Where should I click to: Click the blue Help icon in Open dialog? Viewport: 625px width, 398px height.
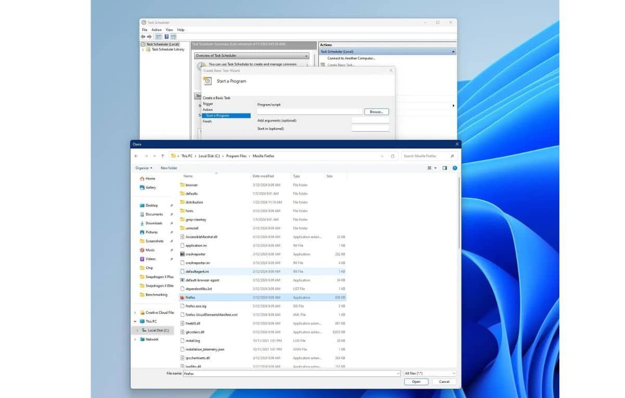455,168
